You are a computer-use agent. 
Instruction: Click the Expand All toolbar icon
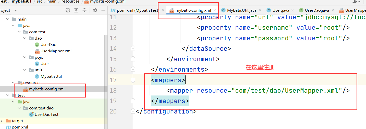tap(76, 10)
